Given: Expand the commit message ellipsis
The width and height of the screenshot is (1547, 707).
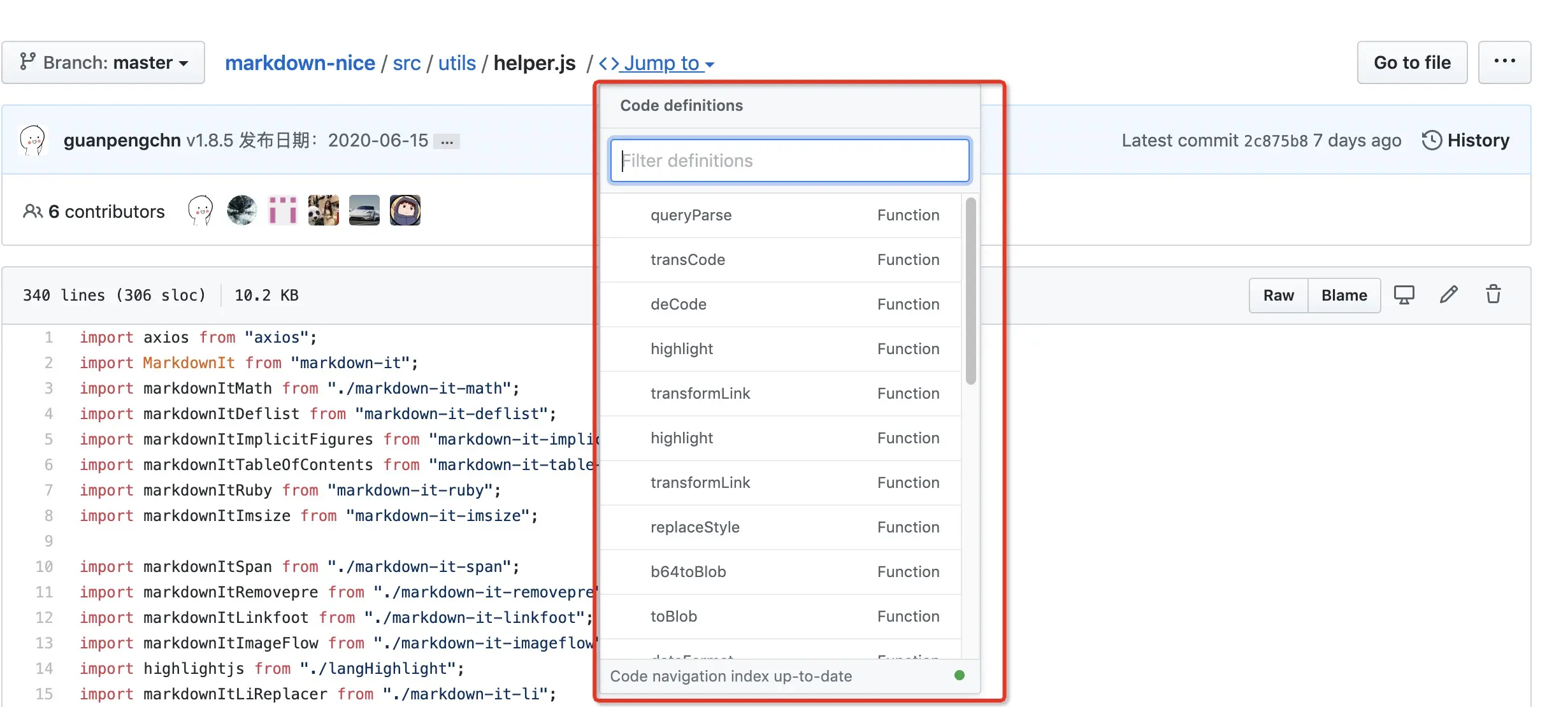Looking at the screenshot, I should tap(447, 141).
